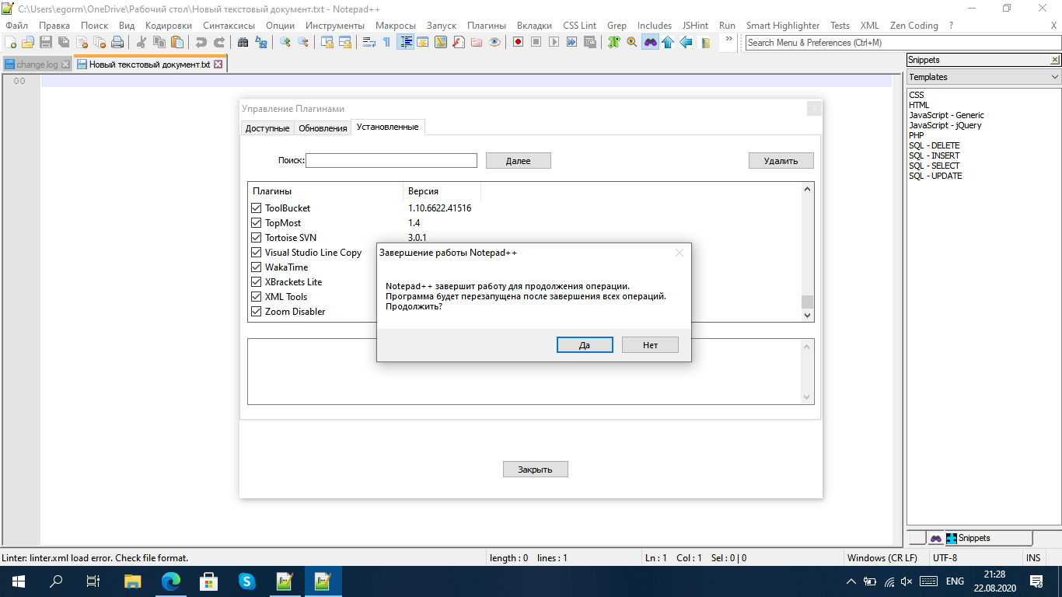The width and height of the screenshot is (1062, 597).
Task: Open the notification center icon
Action: pyautogui.click(x=1036, y=581)
